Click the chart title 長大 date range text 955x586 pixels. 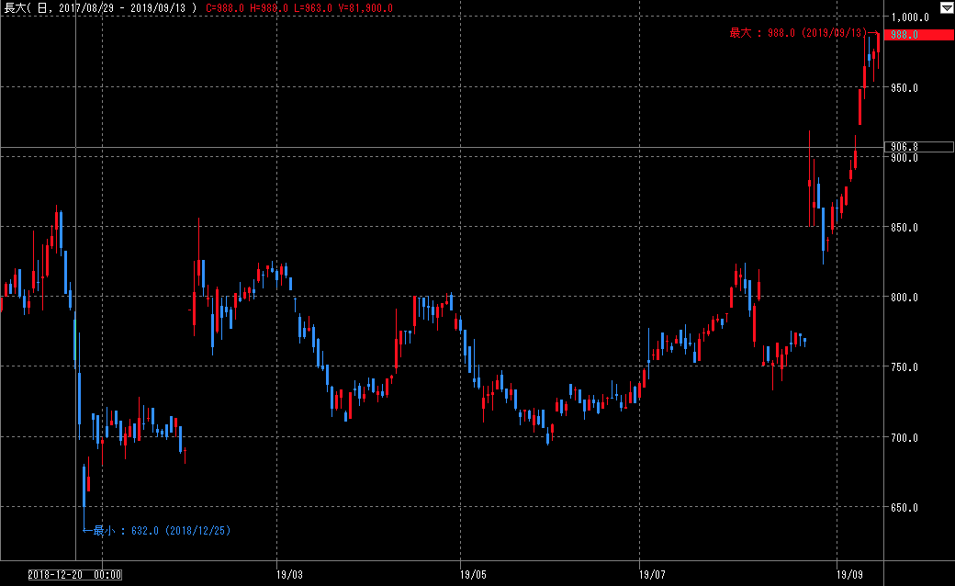click(101, 8)
